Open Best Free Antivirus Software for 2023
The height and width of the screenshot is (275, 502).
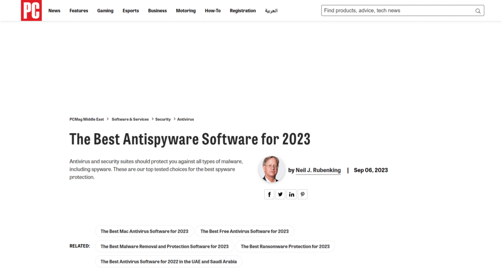coord(245,231)
